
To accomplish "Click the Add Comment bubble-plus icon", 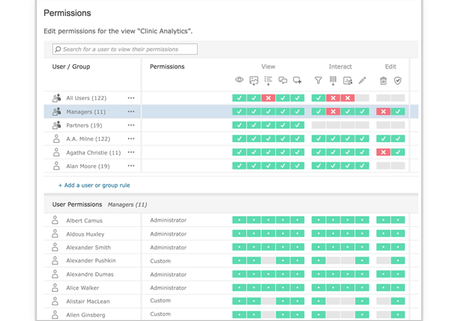I will [x=297, y=81].
